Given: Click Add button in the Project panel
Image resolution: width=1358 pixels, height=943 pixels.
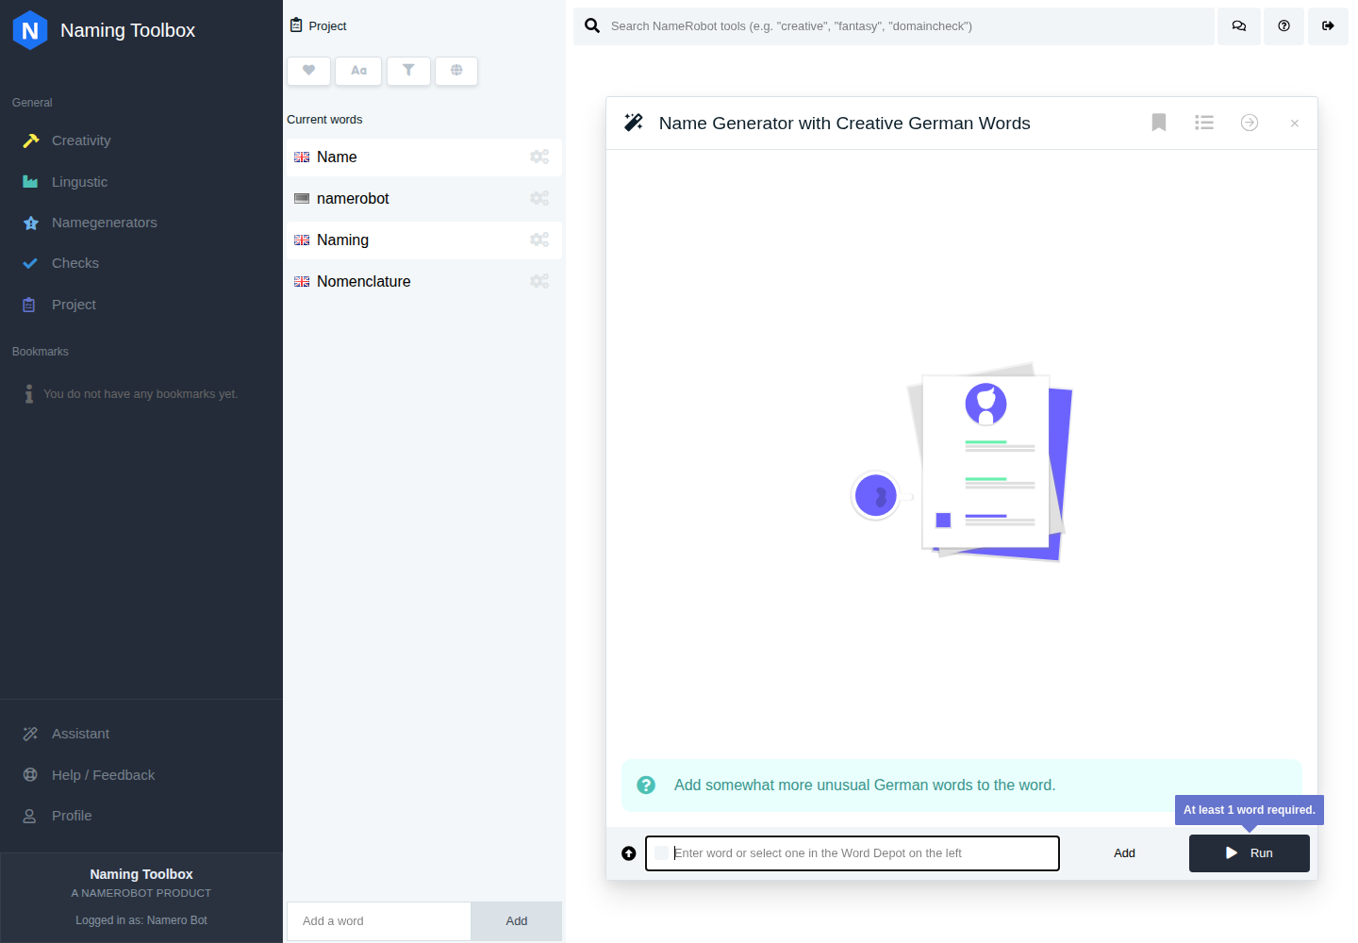Looking at the screenshot, I should [517, 921].
